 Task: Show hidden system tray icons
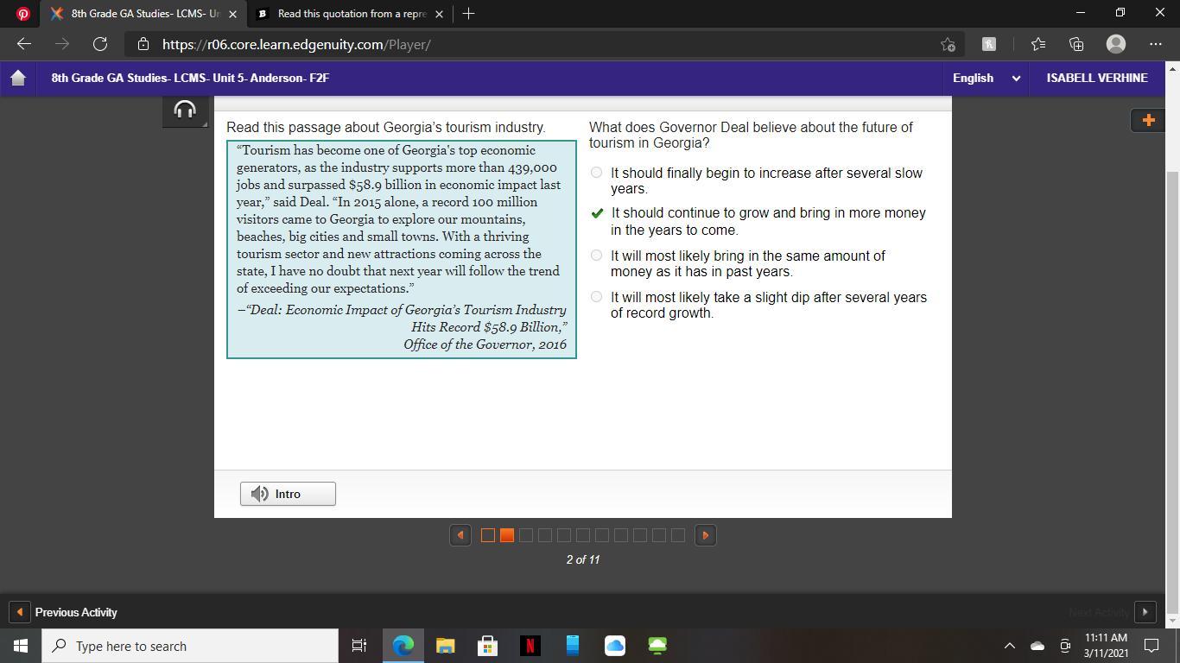point(1008,646)
